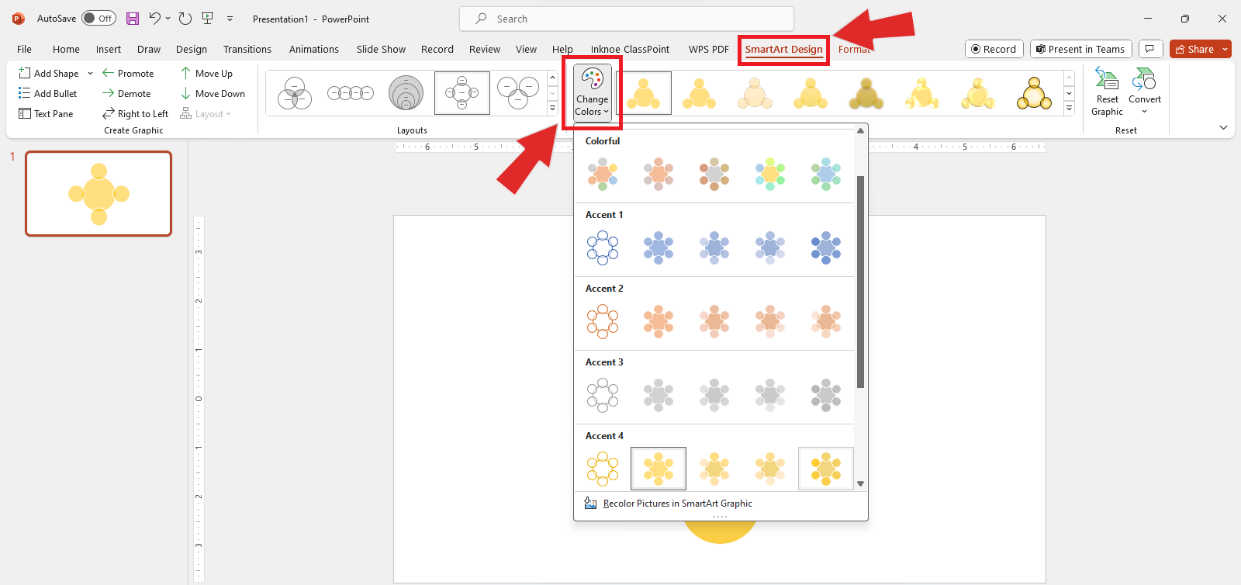Open the Design tab

(192, 49)
